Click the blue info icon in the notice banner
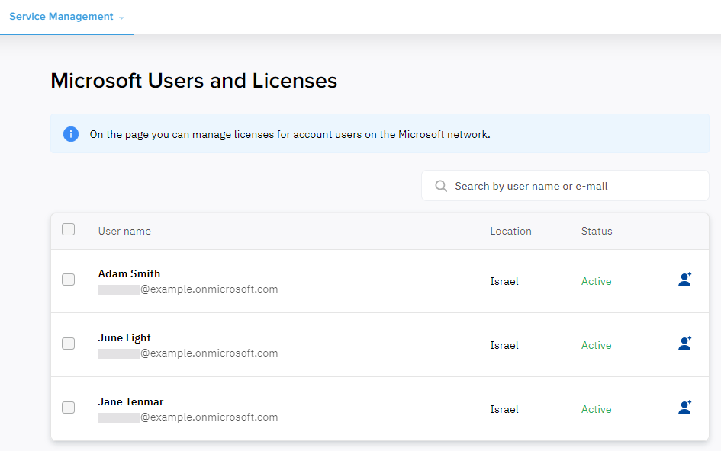The image size is (721, 451). [x=71, y=133]
